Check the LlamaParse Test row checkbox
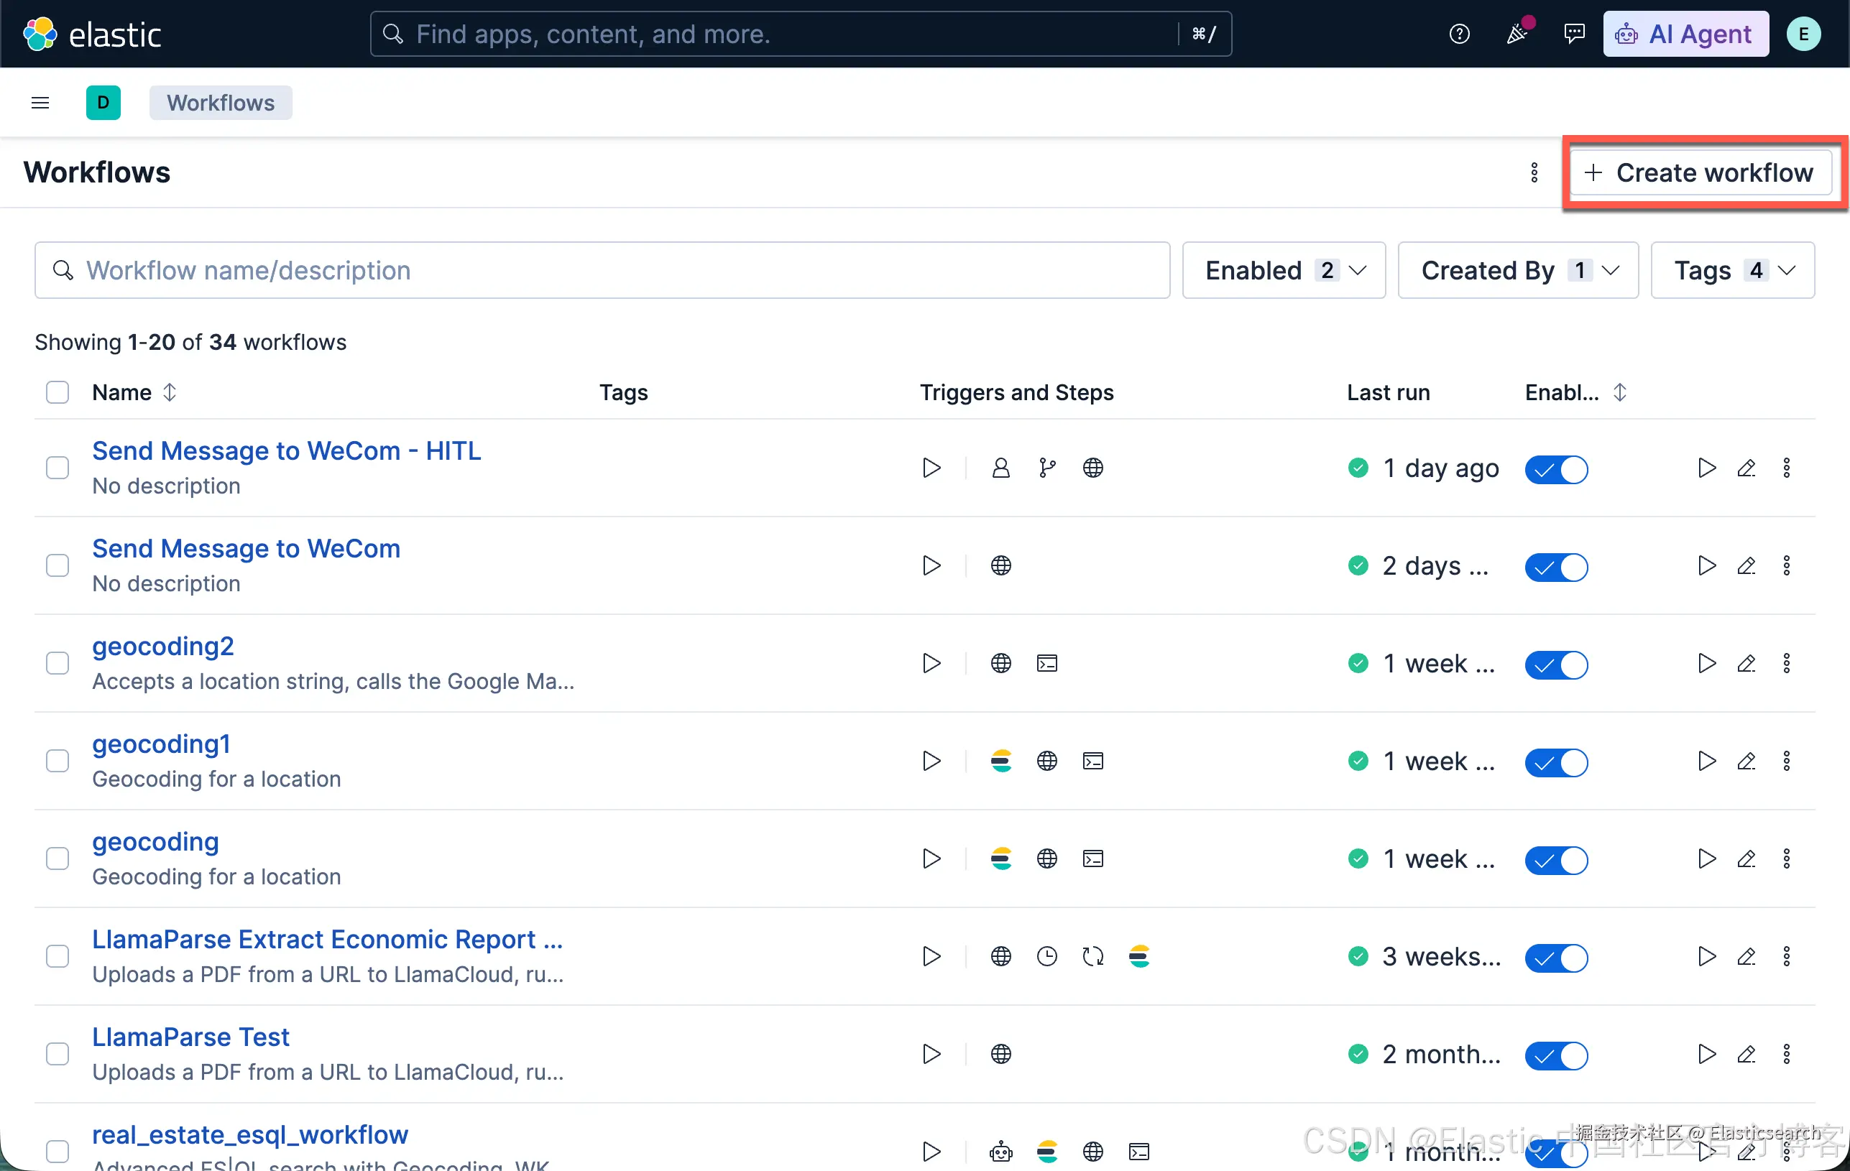1850x1171 pixels. click(x=57, y=1053)
